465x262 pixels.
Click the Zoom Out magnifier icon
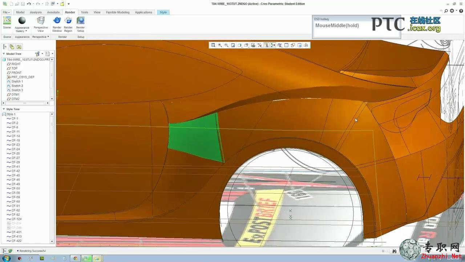(x=226, y=45)
